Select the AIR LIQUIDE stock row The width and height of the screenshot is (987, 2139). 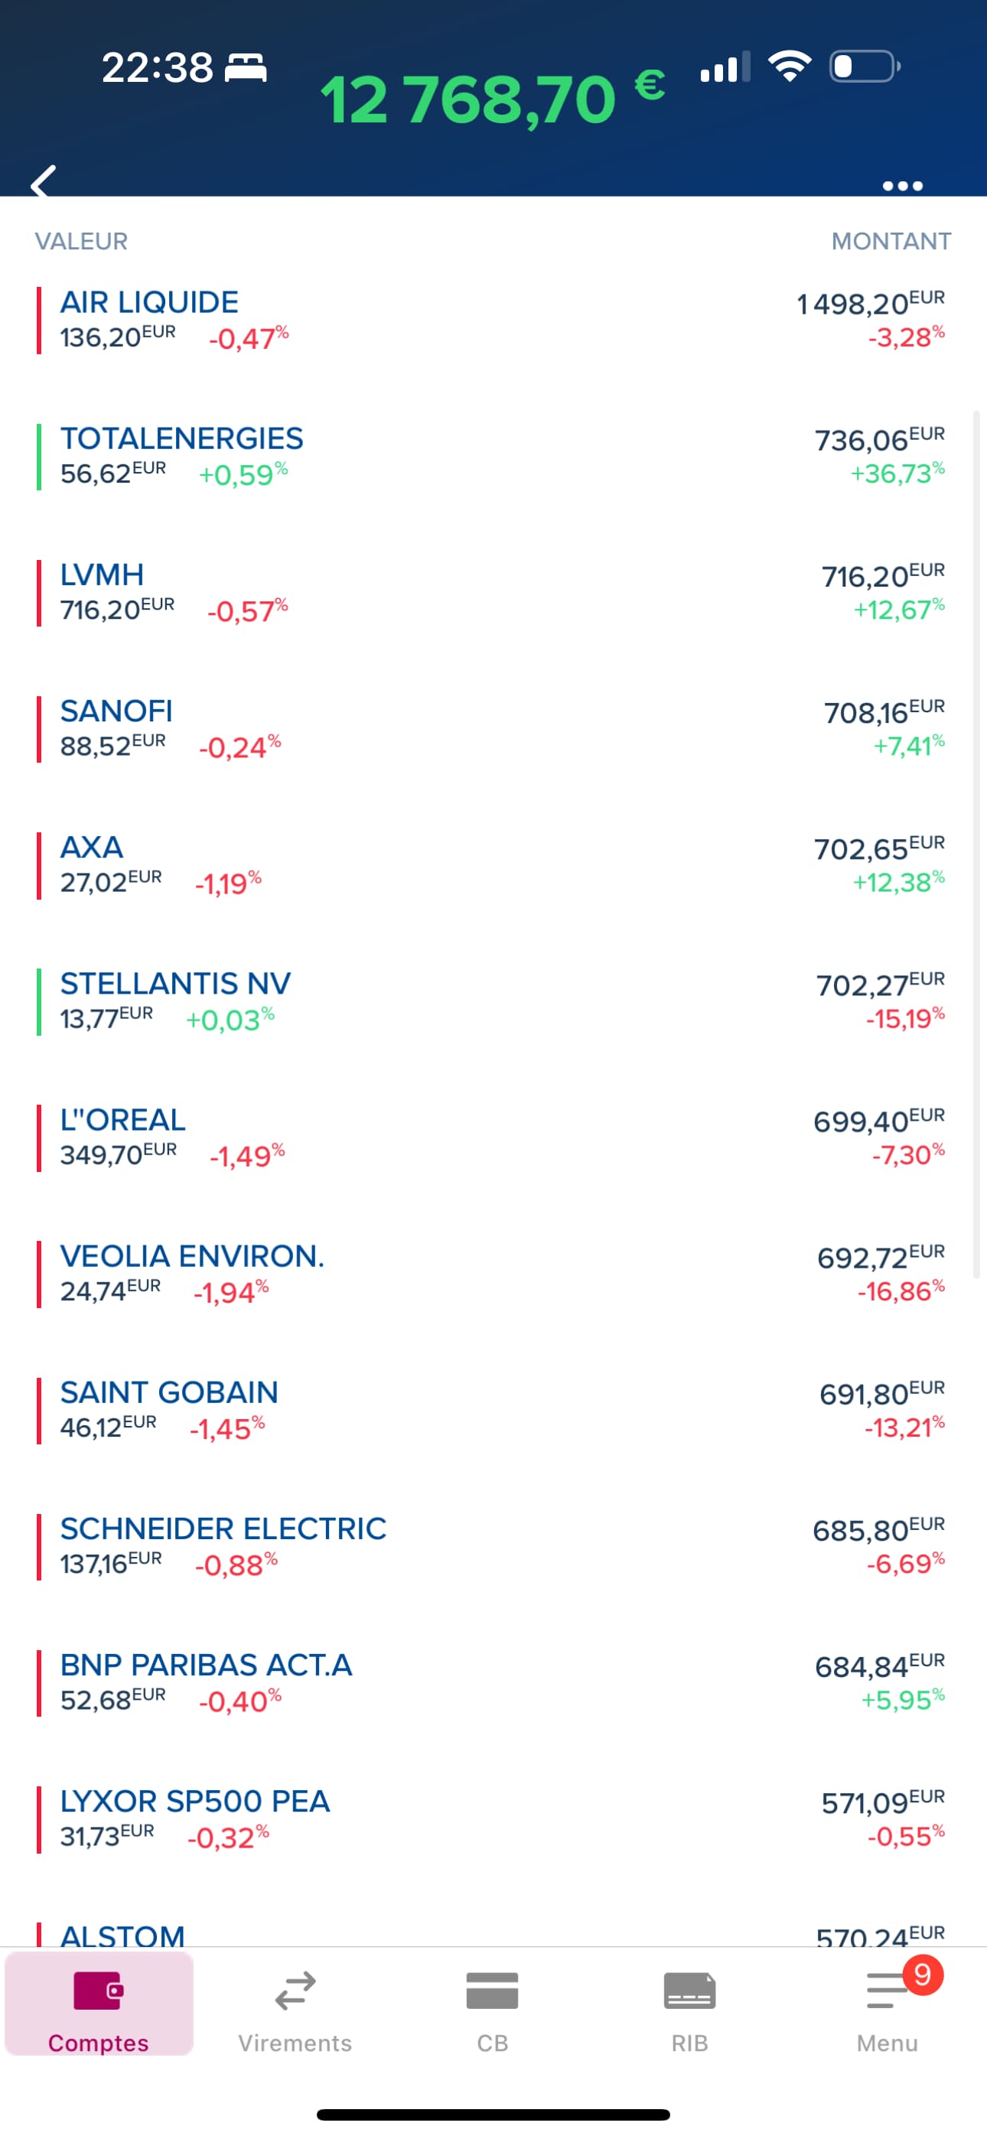pyautogui.click(x=493, y=320)
